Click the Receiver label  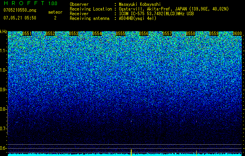pyautogui.click(x=79, y=14)
